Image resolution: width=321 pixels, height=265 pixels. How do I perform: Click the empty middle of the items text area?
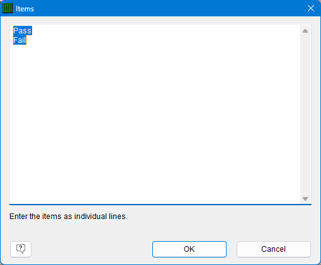tap(155, 114)
